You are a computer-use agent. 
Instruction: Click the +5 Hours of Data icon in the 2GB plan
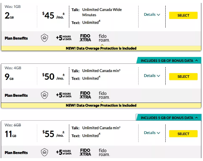pyautogui.click(x=64, y=38)
